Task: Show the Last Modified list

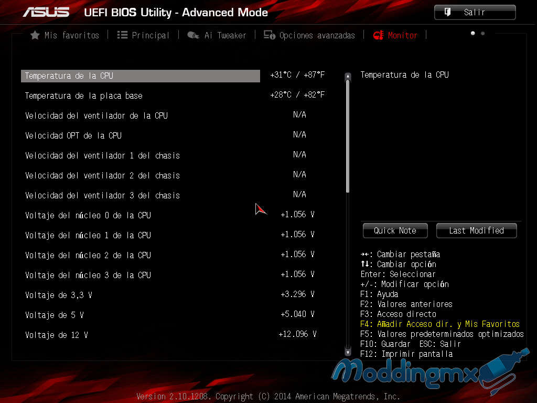Action: (x=476, y=231)
